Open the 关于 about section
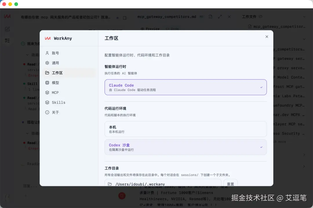Image resolution: width=313 pixels, height=208 pixels. (x=68, y=112)
